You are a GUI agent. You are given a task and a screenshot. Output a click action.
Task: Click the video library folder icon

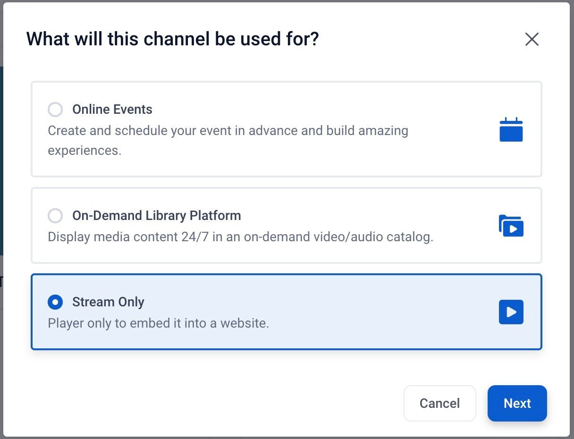click(511, 226)
